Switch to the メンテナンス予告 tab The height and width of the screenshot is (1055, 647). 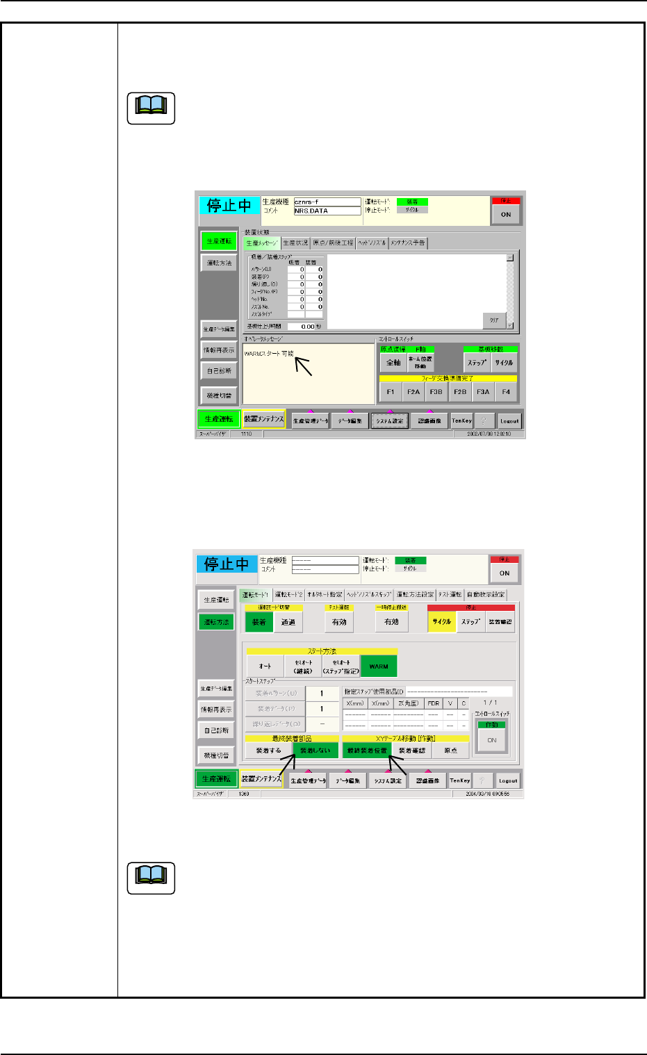(408, 243)
